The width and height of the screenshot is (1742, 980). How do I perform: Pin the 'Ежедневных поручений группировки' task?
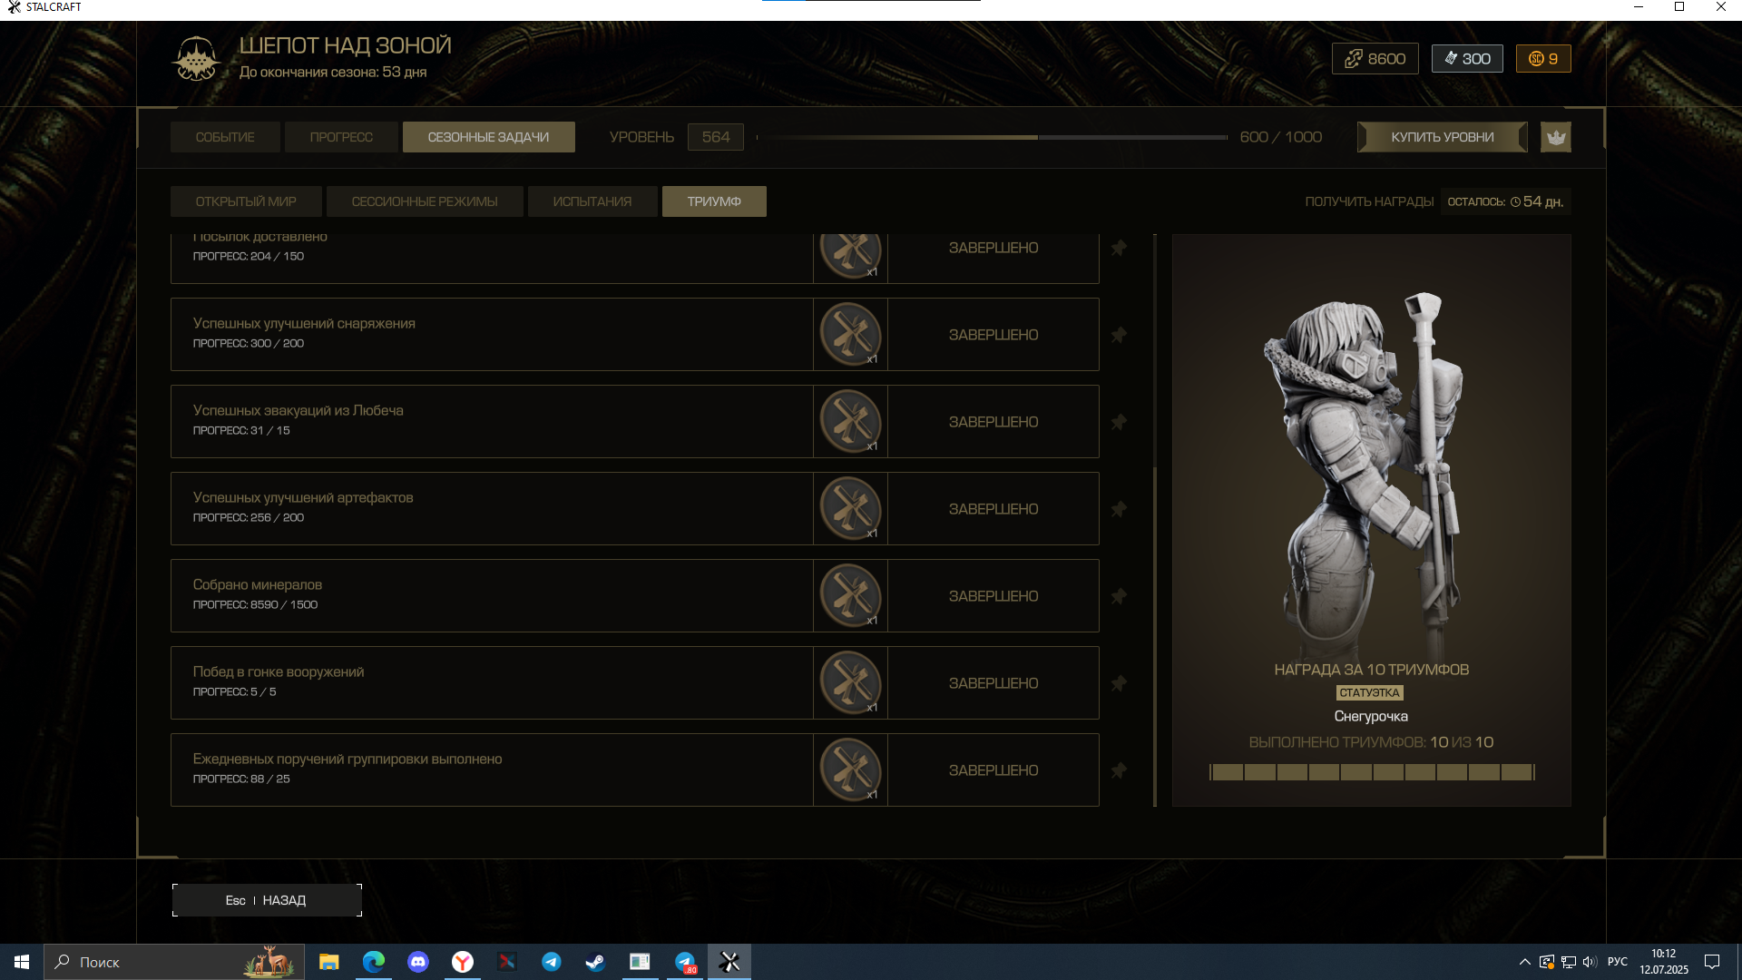(x=1119, y=770)
